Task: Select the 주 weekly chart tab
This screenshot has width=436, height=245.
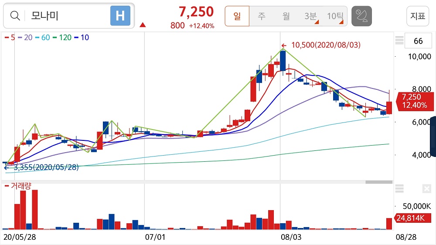Action: (261, 16)
